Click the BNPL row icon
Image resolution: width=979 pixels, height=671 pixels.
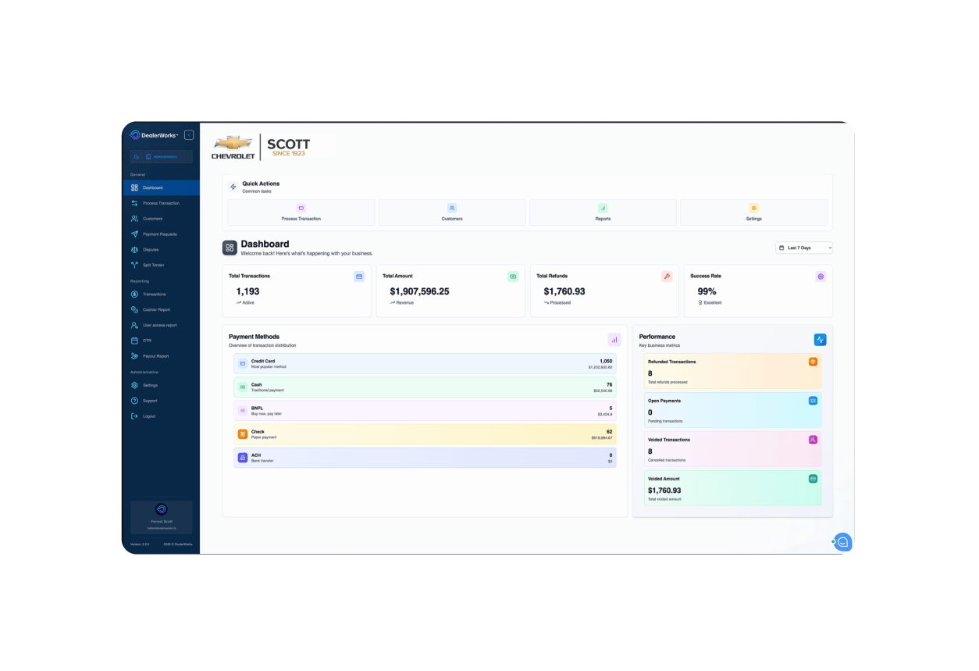243,411
